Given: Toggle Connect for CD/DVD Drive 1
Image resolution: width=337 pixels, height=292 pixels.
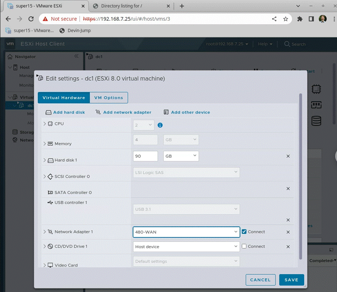Looking at the screenshot, I should [x=244, y=246].
